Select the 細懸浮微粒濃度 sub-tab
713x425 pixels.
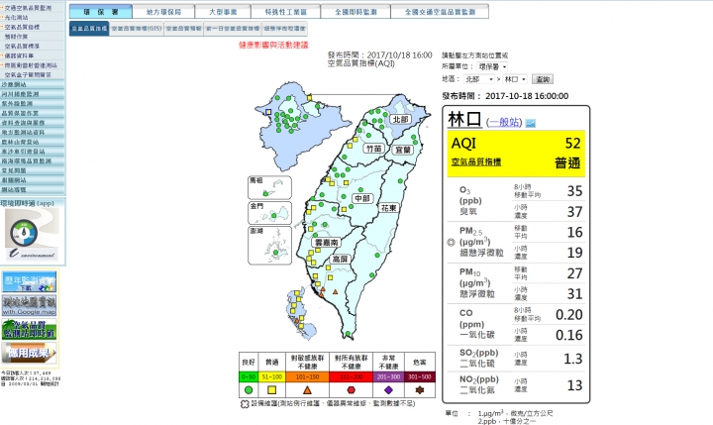coord(284,28)
